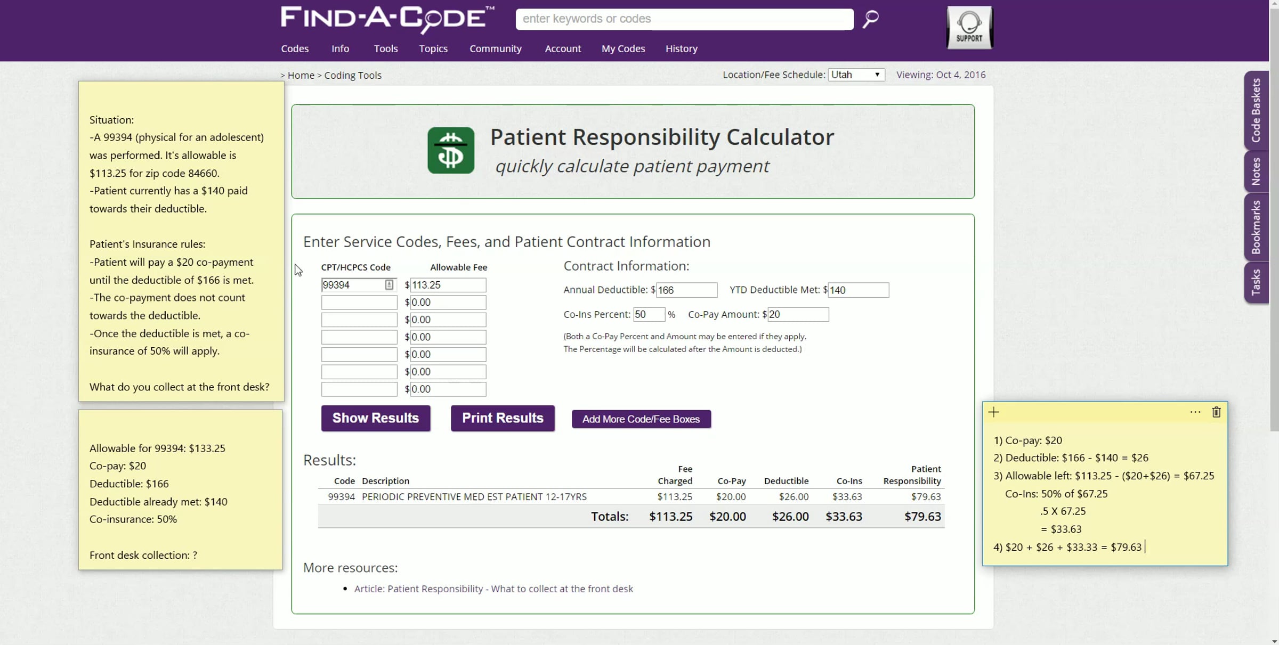Click the Find-A-Code logo
Viewport: 1279px width, 645px height.
click(x=387, y=19)
